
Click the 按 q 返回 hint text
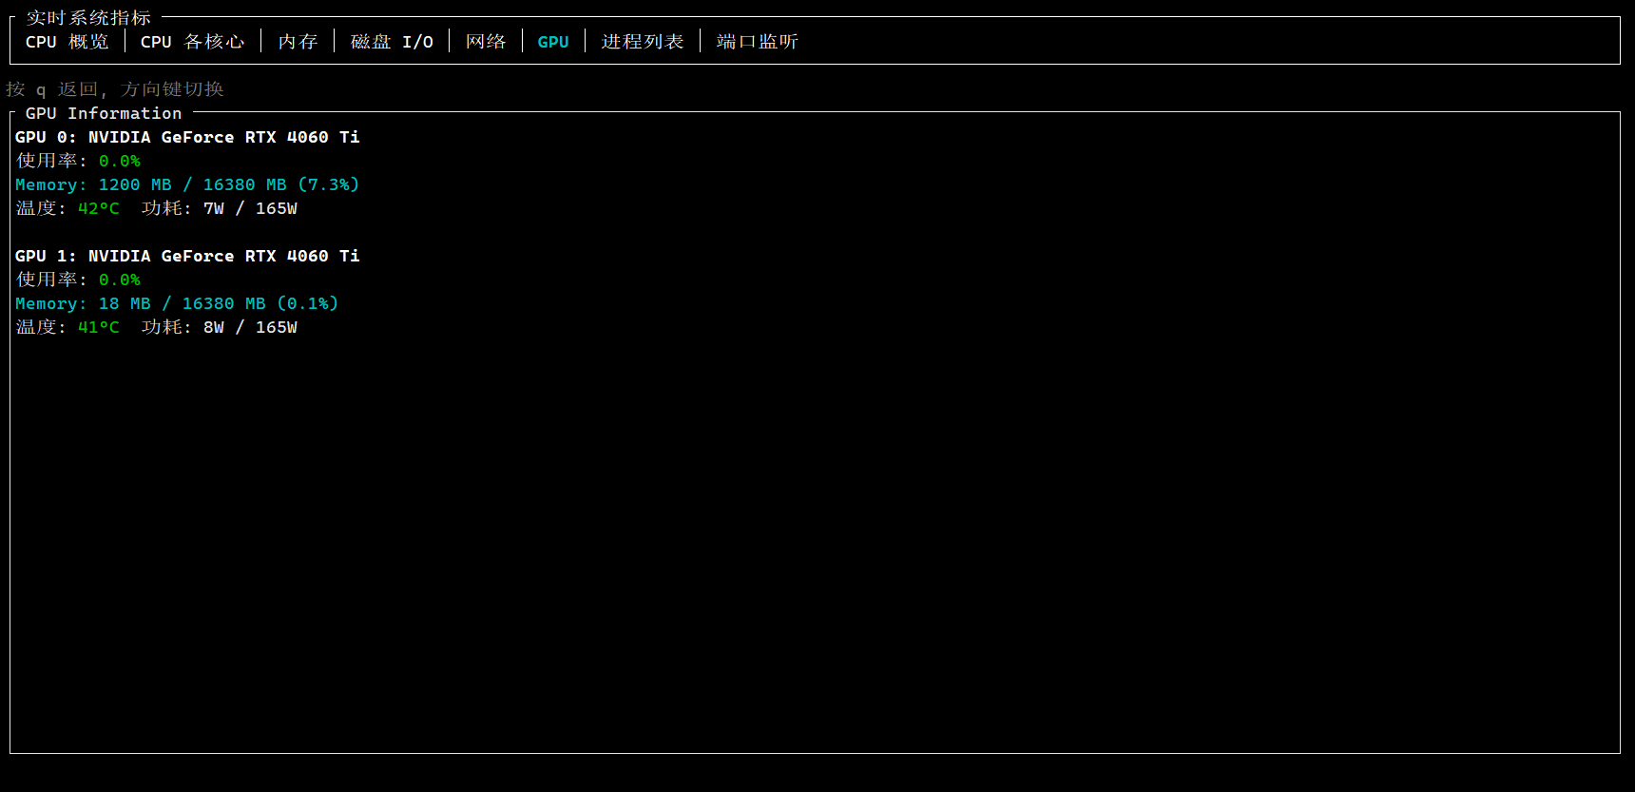[x=114, y=89]
